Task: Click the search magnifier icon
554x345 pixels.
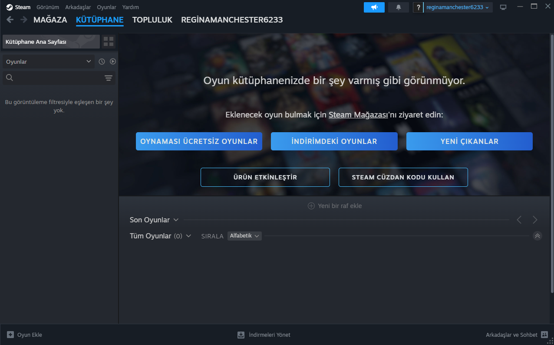Action: click(x=10, y=78)
